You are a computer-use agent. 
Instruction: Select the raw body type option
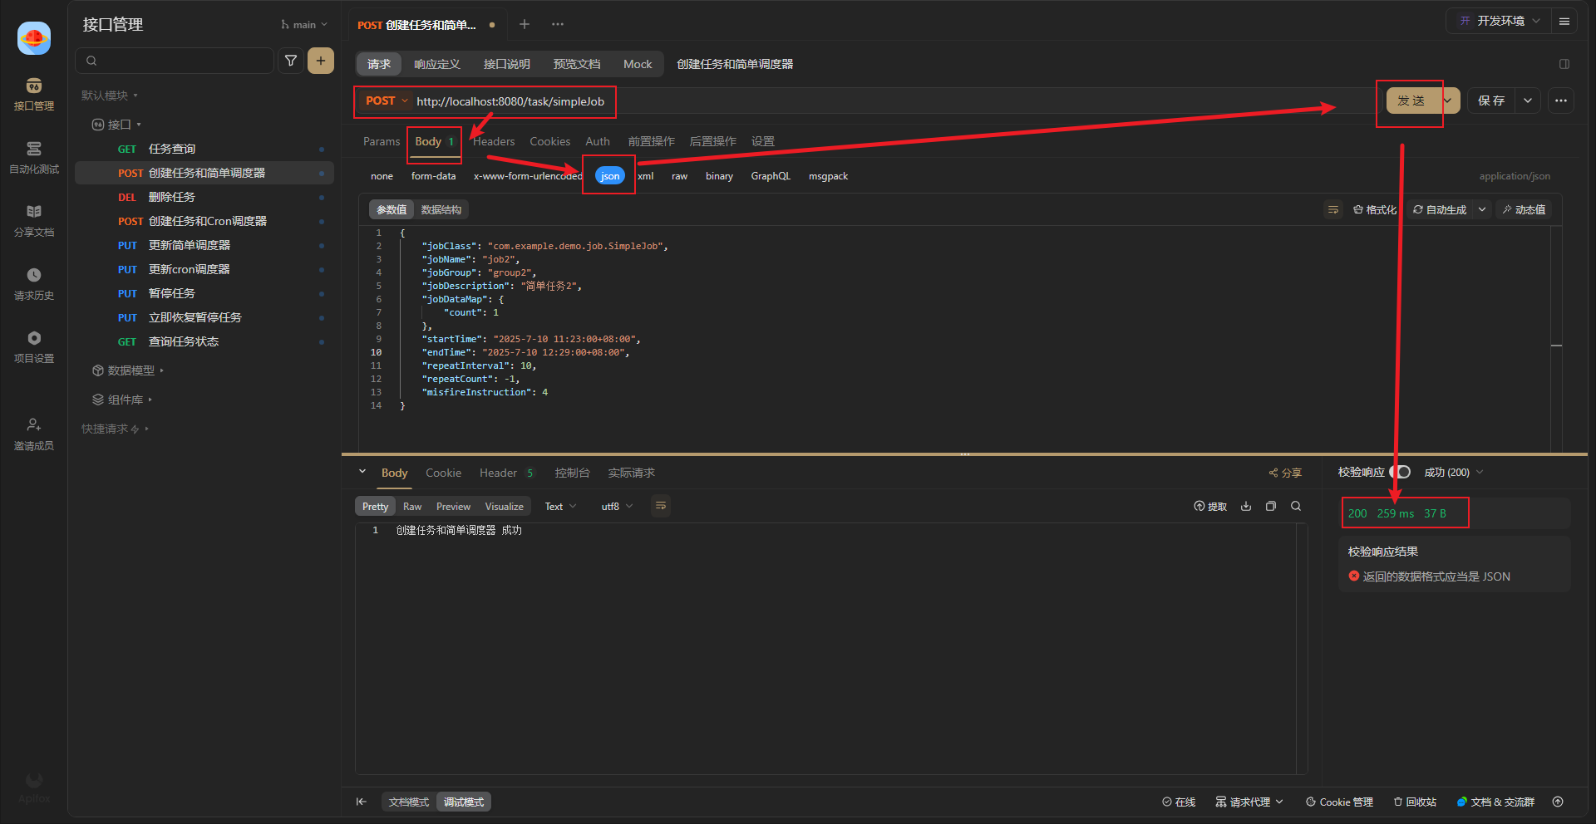coord(679,176)
